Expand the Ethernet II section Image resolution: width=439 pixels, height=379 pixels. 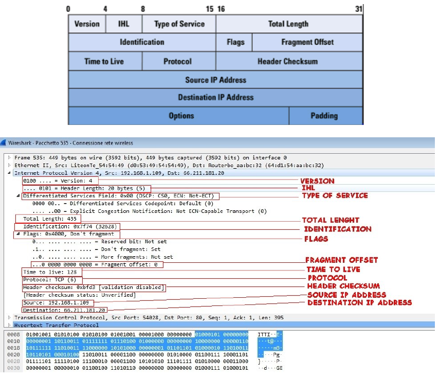point(9,166)
